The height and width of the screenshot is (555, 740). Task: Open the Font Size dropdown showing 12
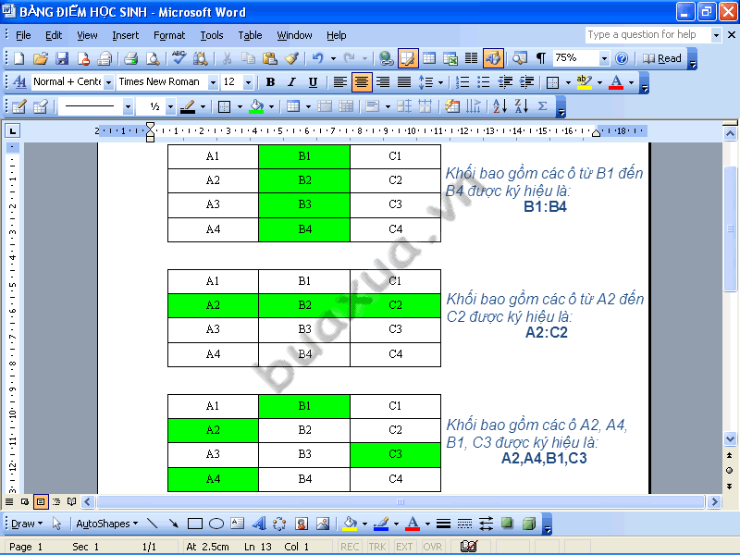[248, 82]
